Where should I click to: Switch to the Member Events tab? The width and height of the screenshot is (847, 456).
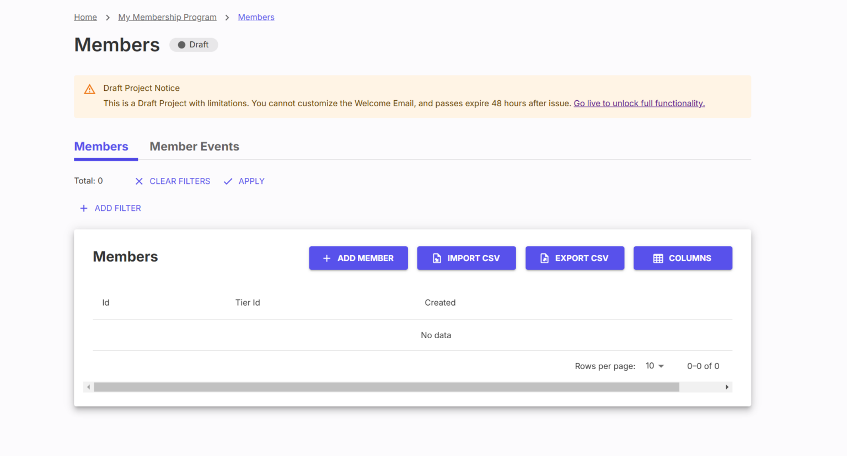click(194, 146)
